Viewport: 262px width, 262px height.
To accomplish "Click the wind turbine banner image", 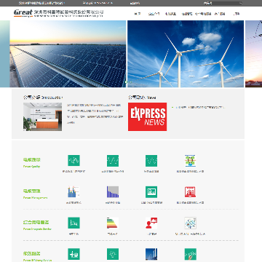I will pos(186,54).
